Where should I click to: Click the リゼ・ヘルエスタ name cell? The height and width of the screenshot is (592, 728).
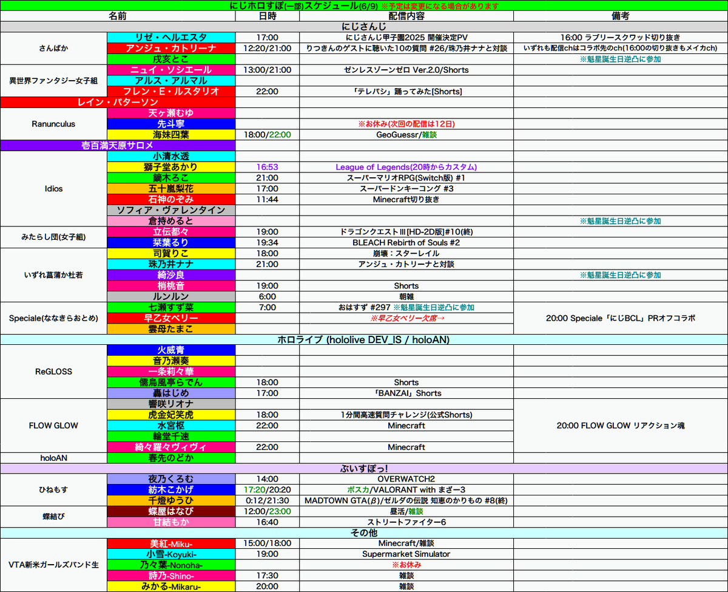point(171,38)
